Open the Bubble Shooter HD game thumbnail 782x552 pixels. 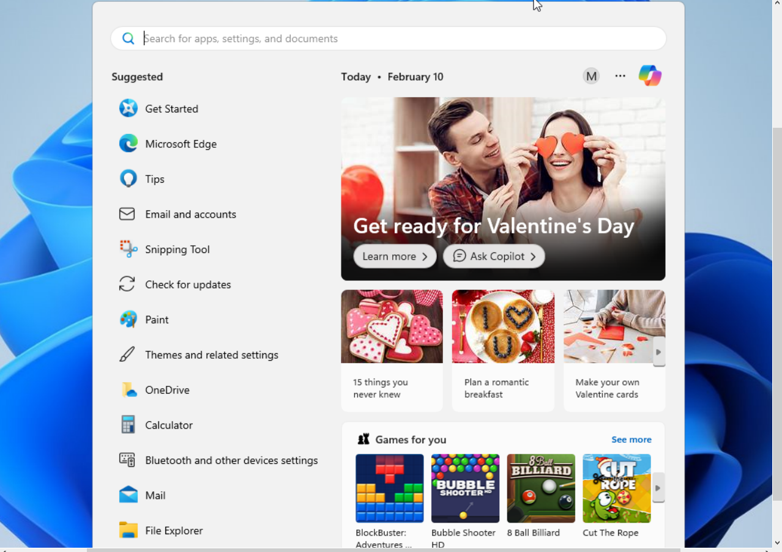pos(465,488)
